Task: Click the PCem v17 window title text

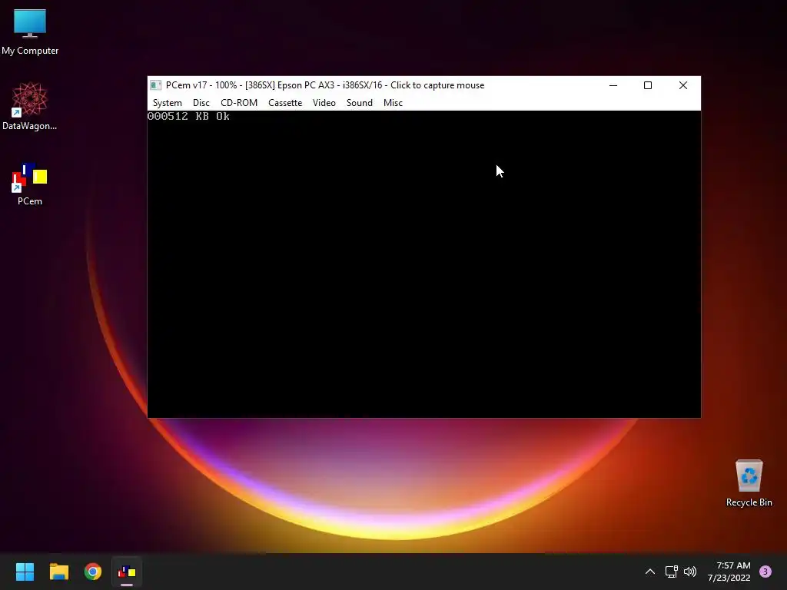Action: point(325,85)
